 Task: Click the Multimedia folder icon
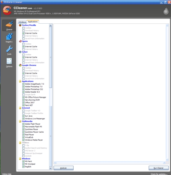20,121
